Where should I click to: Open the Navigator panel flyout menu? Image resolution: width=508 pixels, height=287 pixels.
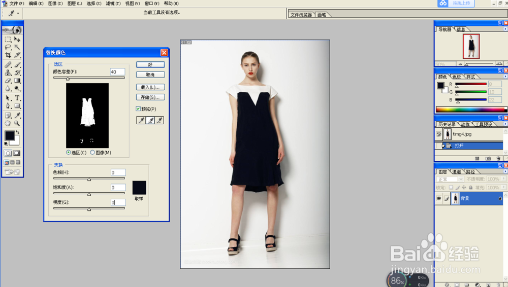point(505,29)
